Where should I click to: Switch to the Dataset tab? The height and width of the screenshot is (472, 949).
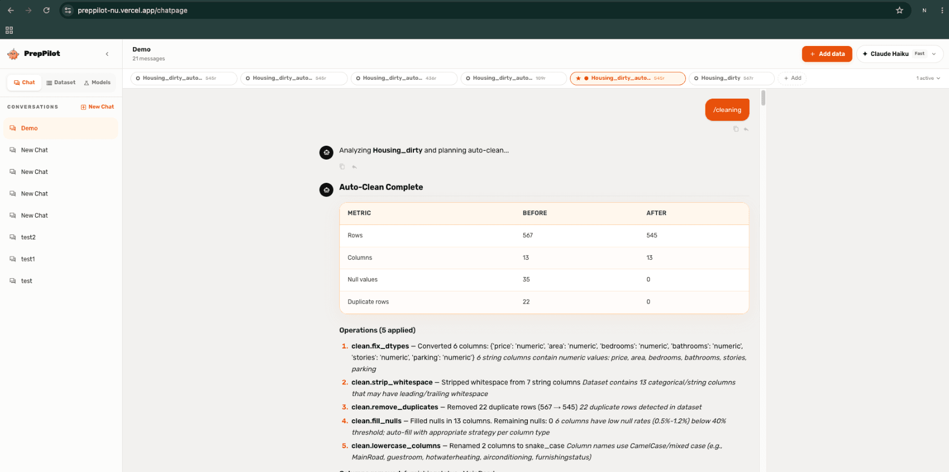click(61, 83)
